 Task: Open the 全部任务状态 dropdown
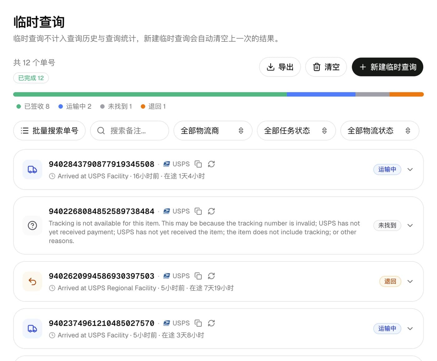tap(296, 130)
